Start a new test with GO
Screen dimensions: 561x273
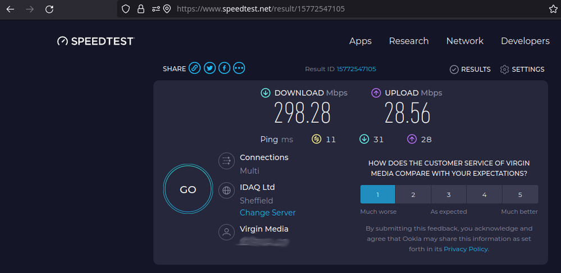(x=188, y=189)
